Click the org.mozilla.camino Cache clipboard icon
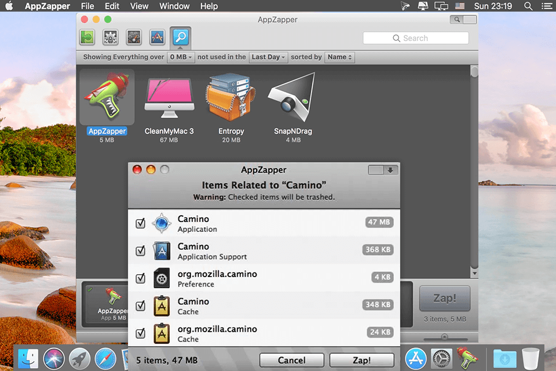The image size is (556, 371). tap(162, 333)
